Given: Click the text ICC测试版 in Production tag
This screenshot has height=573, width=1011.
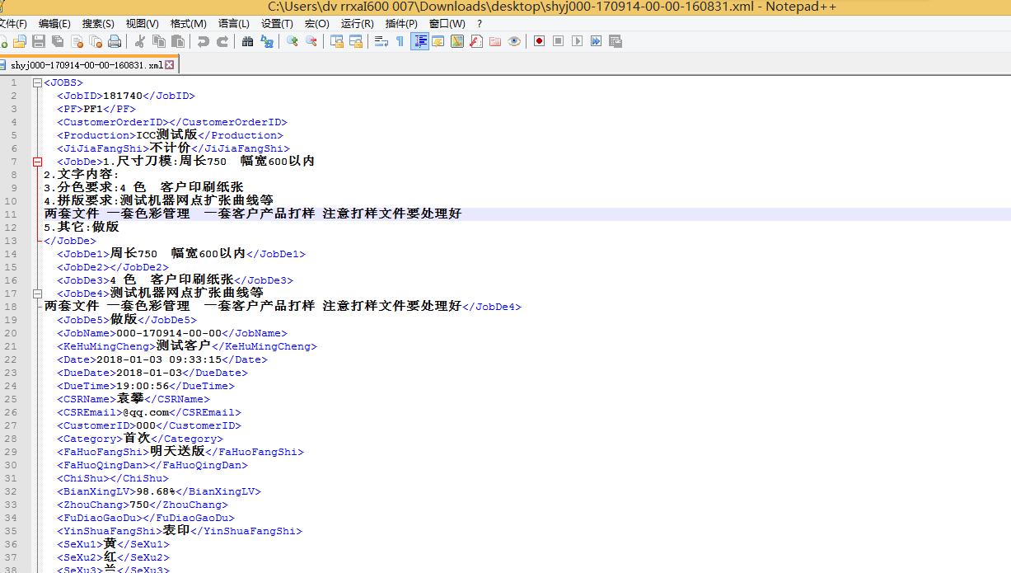Looking at the screenshot, I should tap(166, 135).
